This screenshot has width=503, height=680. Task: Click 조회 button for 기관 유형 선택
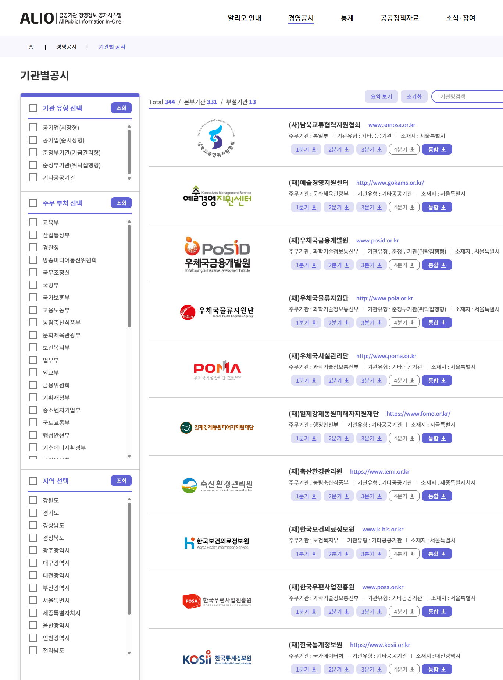[x=121, y=108]
